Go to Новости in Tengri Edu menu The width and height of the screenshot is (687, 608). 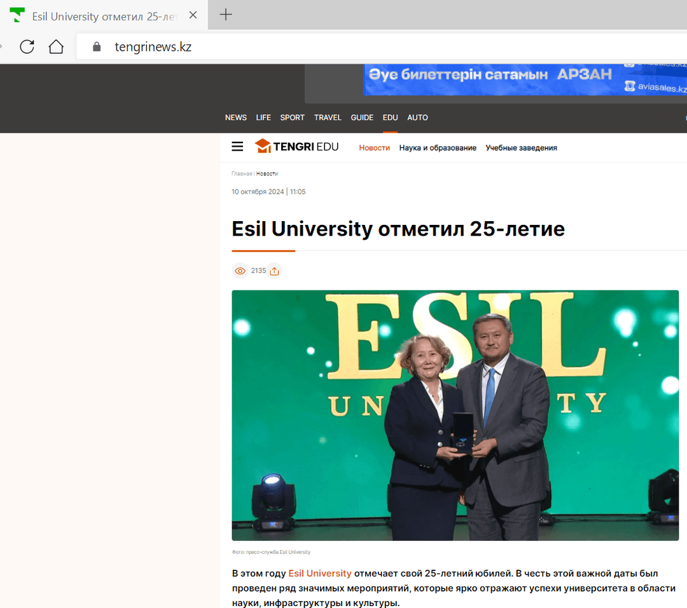click(x=375, y=148)
